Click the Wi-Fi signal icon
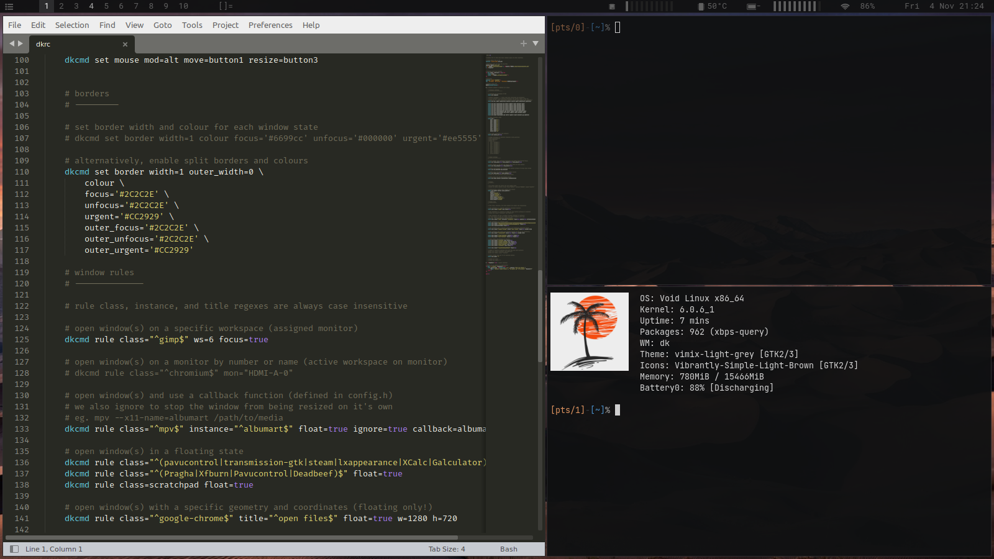Viewport: 994px width, 559px height. click(x=845, y=6)
